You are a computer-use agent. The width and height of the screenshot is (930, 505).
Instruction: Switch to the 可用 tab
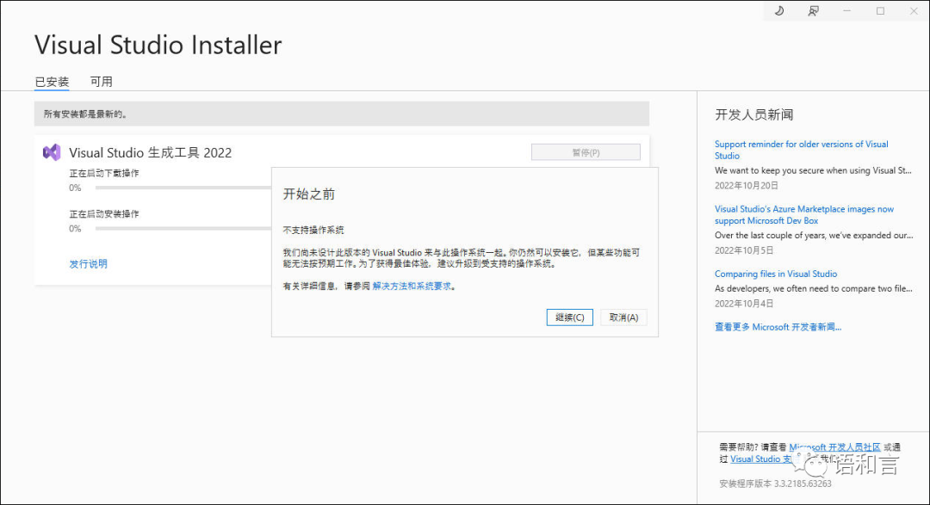pyautogui.click(x=102, y=82)
